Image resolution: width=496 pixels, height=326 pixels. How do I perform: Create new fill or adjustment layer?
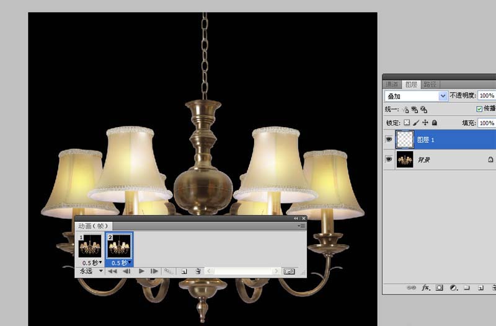(x=453, y=288)
